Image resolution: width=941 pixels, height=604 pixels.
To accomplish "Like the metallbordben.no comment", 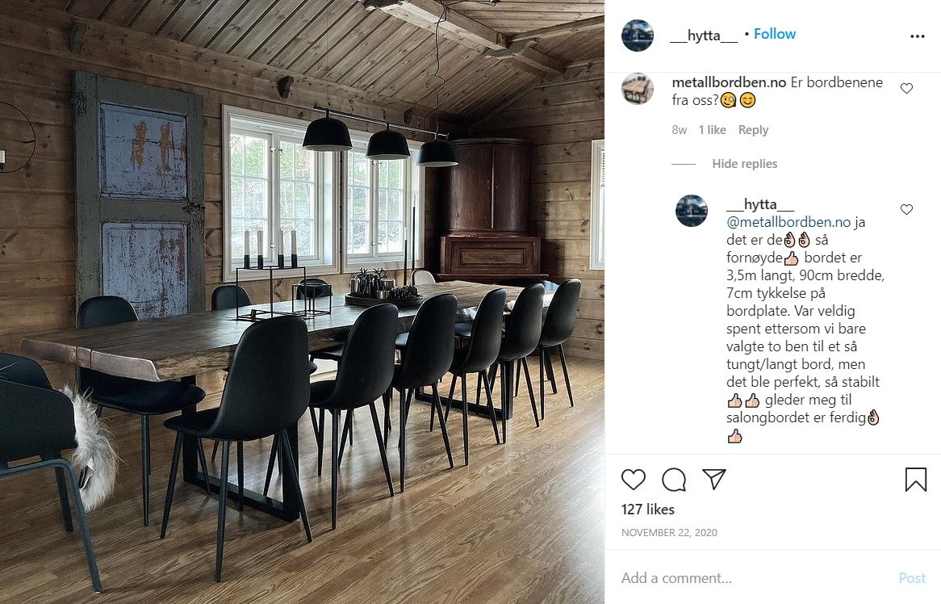I will coord(907,88).
